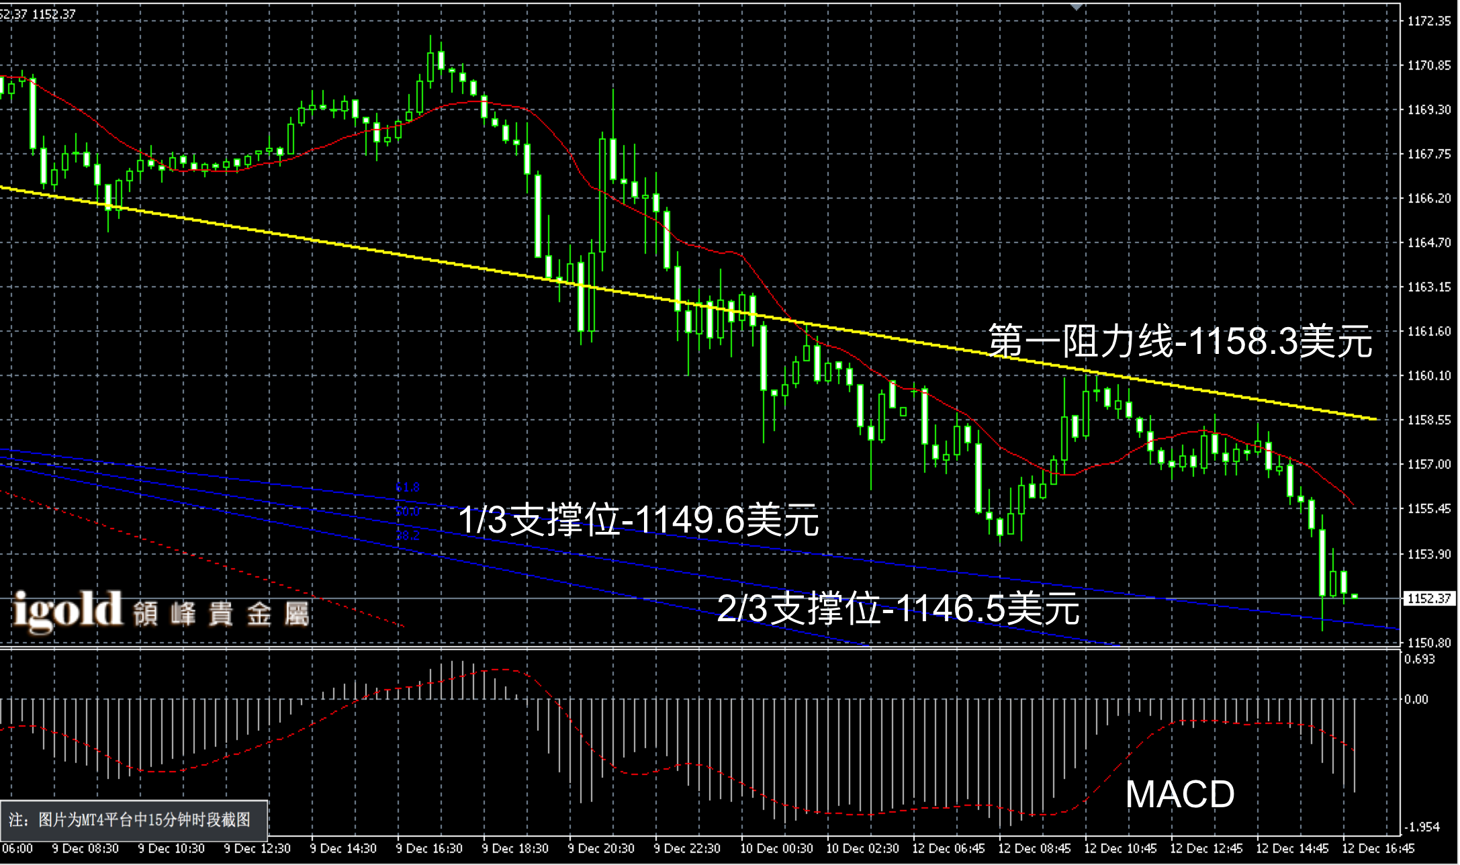Click the 0.693 MACD scale value
The image size is (1460, 865).
1419,659
